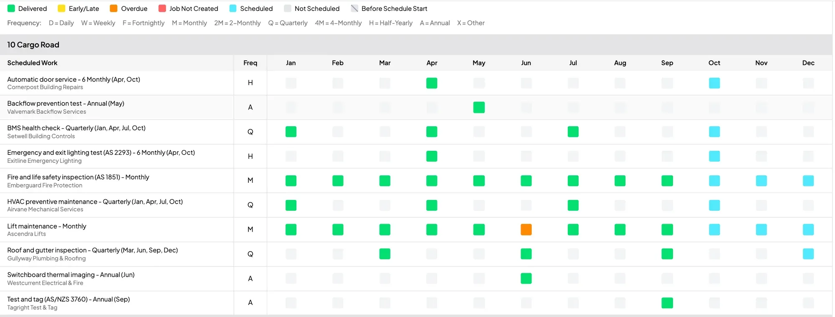Select Test and tag September delivered cell
The height and width of the screenshot is (317, 835).
[x=667, y=303]
